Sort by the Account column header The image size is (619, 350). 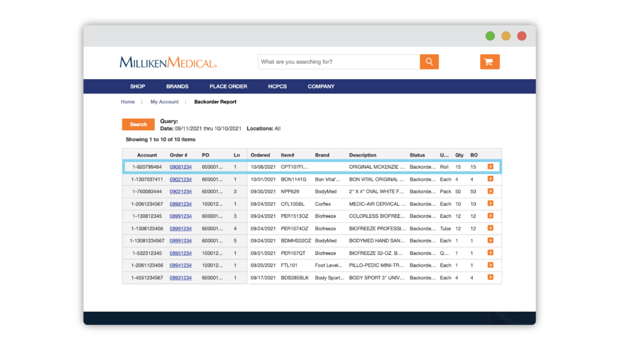147,155
